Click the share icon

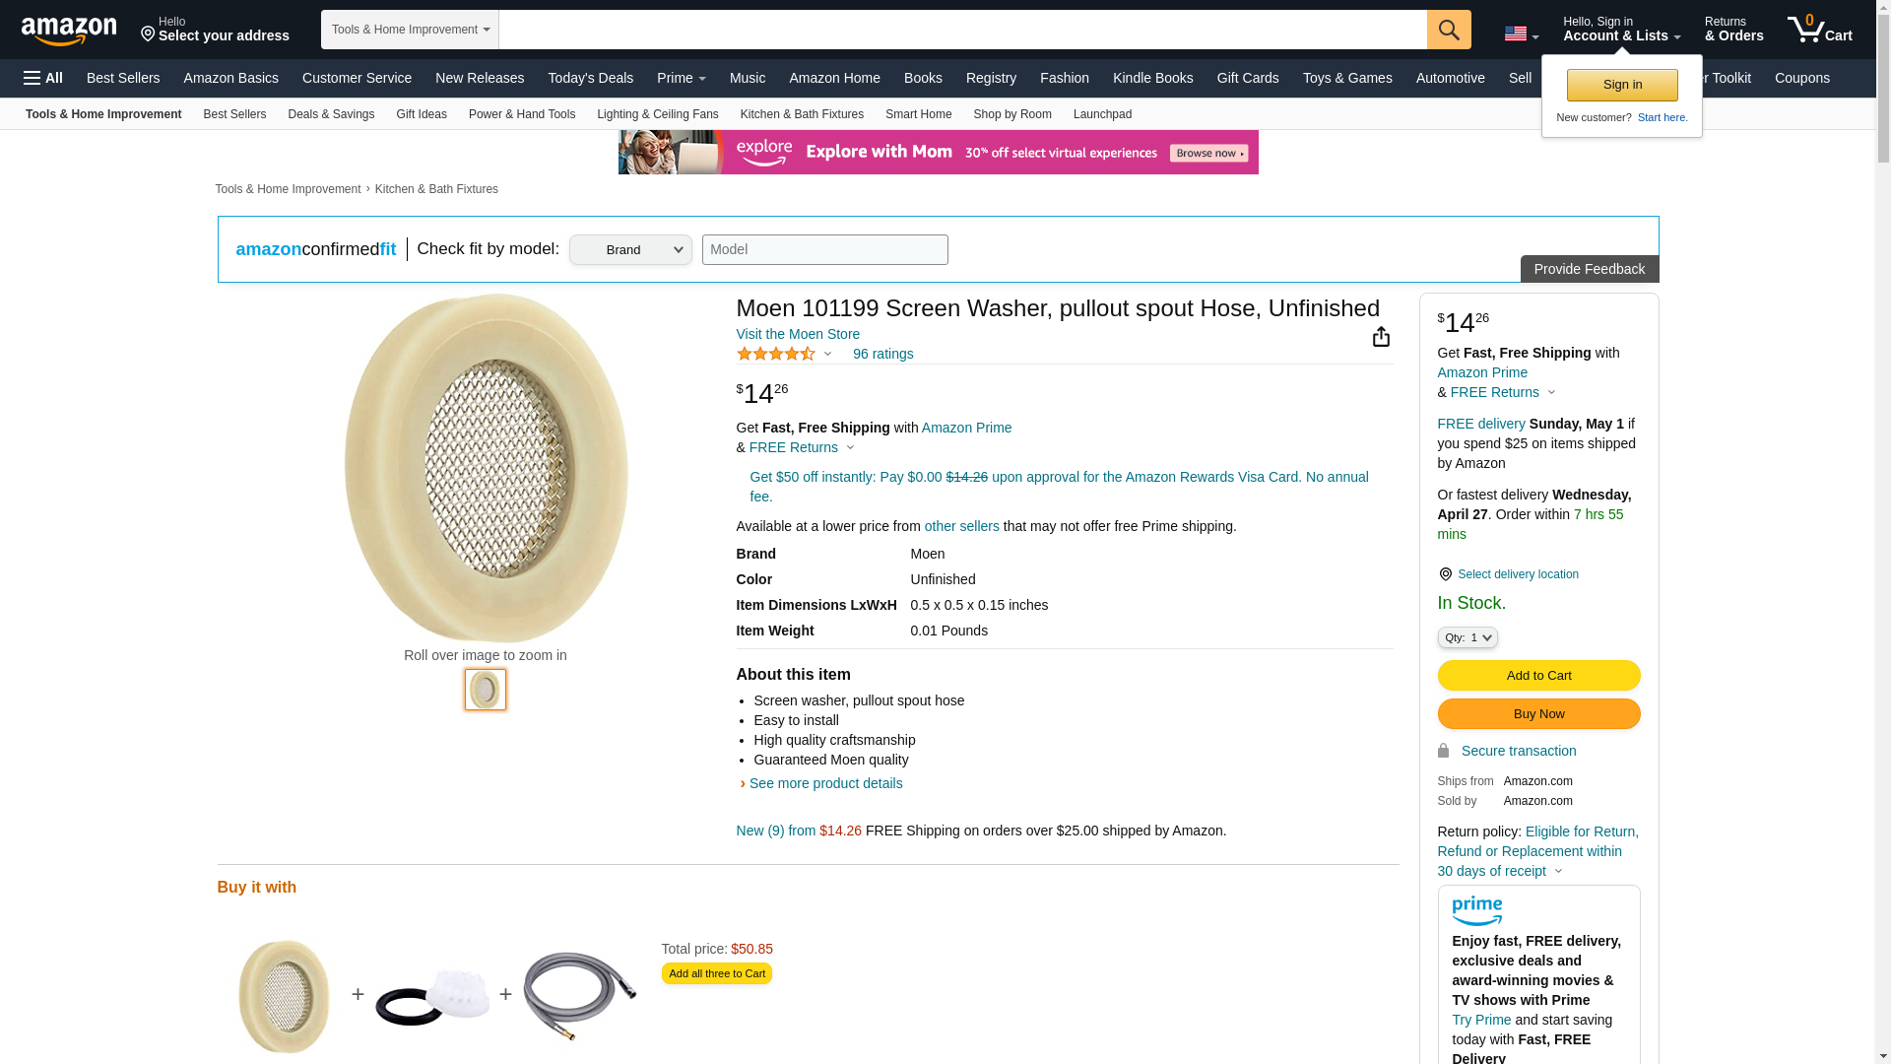point(1381,337)
